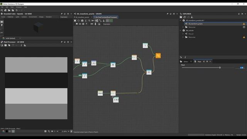This screenshot has width=247, height=139.
Task: Open Camera menu in 3D View
Action: pyautogui.click(x=24, y=17)
